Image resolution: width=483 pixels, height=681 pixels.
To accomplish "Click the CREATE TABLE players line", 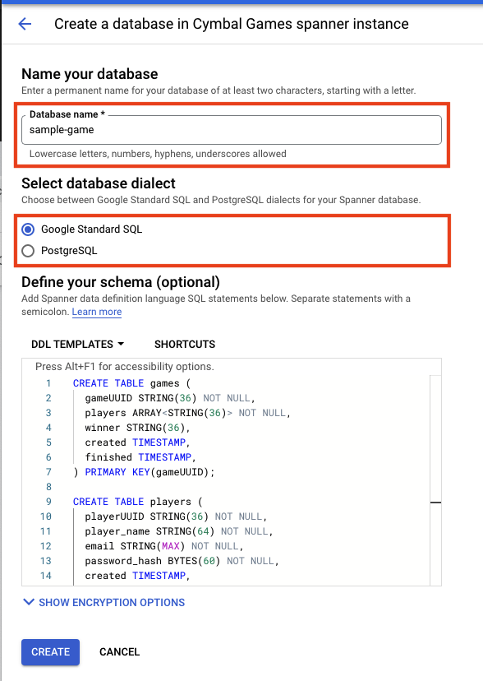I will 138,502.
